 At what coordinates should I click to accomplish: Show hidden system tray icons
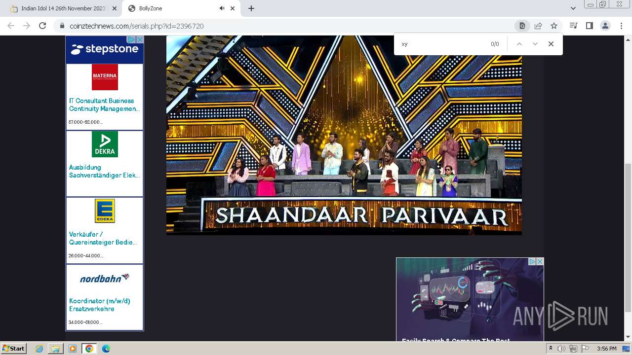[x=551, y=349]
